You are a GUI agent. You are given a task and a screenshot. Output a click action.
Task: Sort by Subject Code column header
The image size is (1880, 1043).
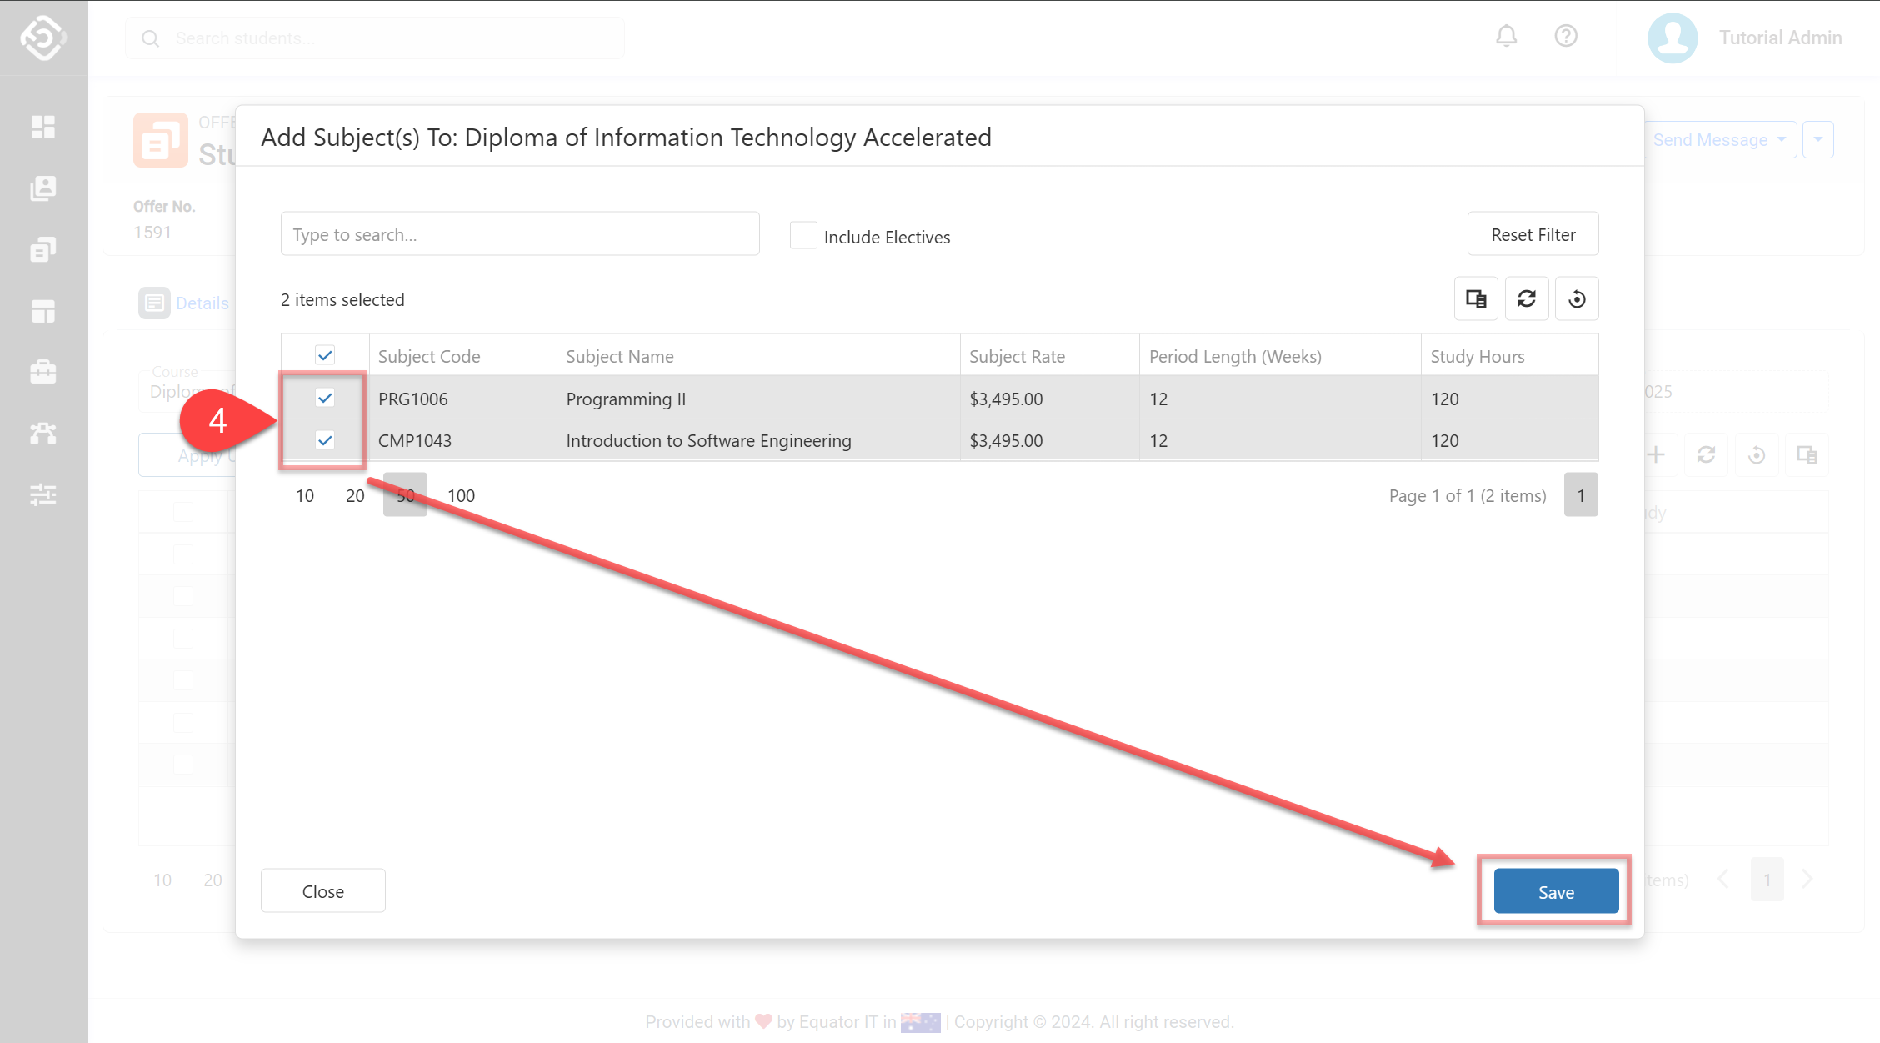(x=429, y=356)
